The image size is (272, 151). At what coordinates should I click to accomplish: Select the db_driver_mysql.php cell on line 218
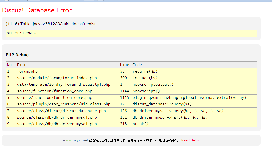pyautogui.click(x=67, y=124)
